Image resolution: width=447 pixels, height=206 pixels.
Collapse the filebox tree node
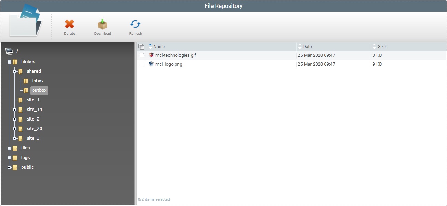8,61
